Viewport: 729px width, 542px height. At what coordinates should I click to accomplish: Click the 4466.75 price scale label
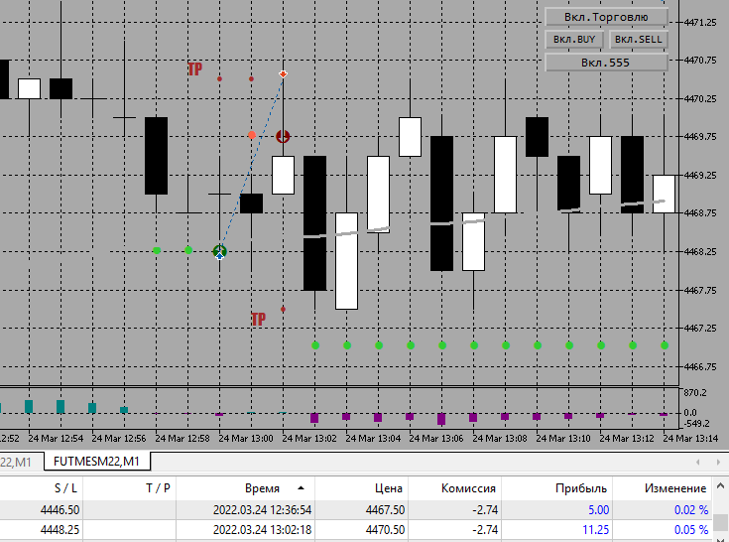pos(701,366)
